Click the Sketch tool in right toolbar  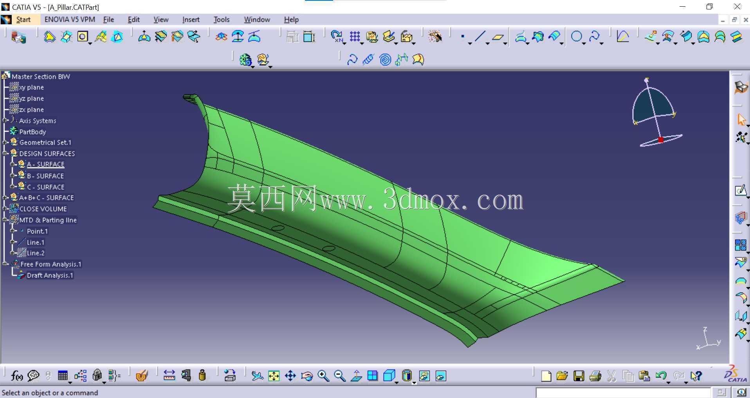click(740, 191)
